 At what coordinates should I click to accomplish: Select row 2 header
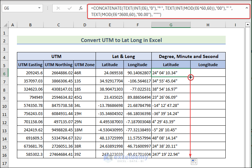coord(4,41)
